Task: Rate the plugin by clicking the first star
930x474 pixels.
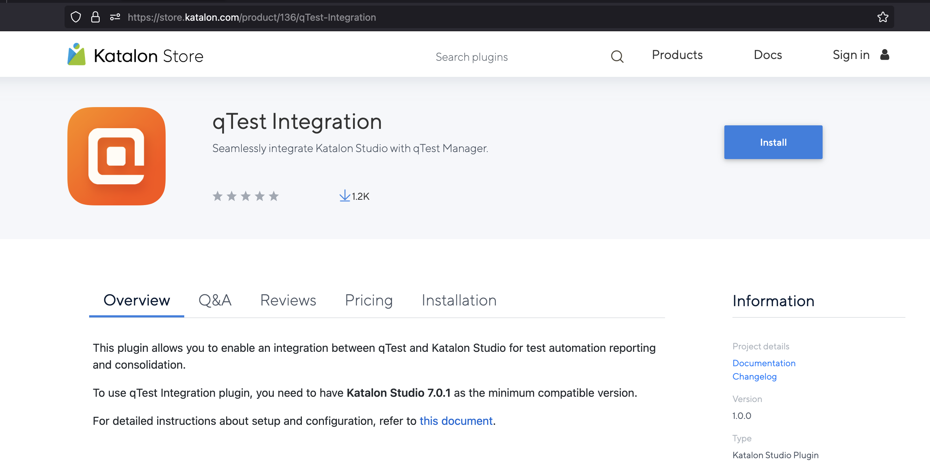Action: pos(218,196)
